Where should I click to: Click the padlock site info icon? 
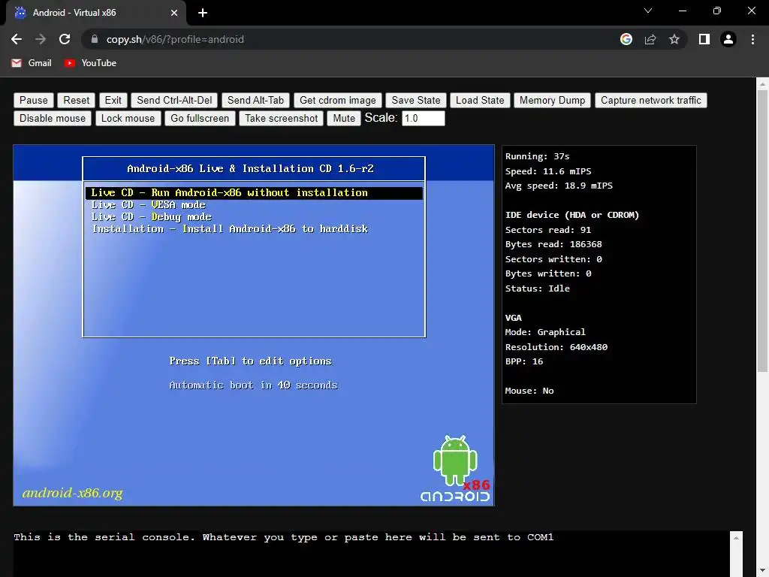[x=95, y=39]
